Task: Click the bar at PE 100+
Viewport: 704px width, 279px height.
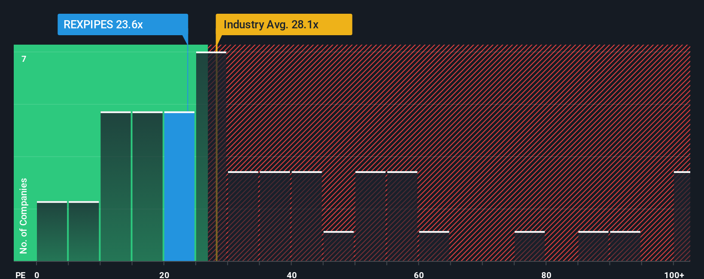Action: [682, 216]
